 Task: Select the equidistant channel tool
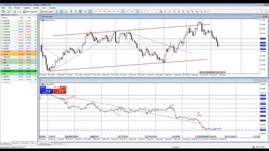(161, 11)
